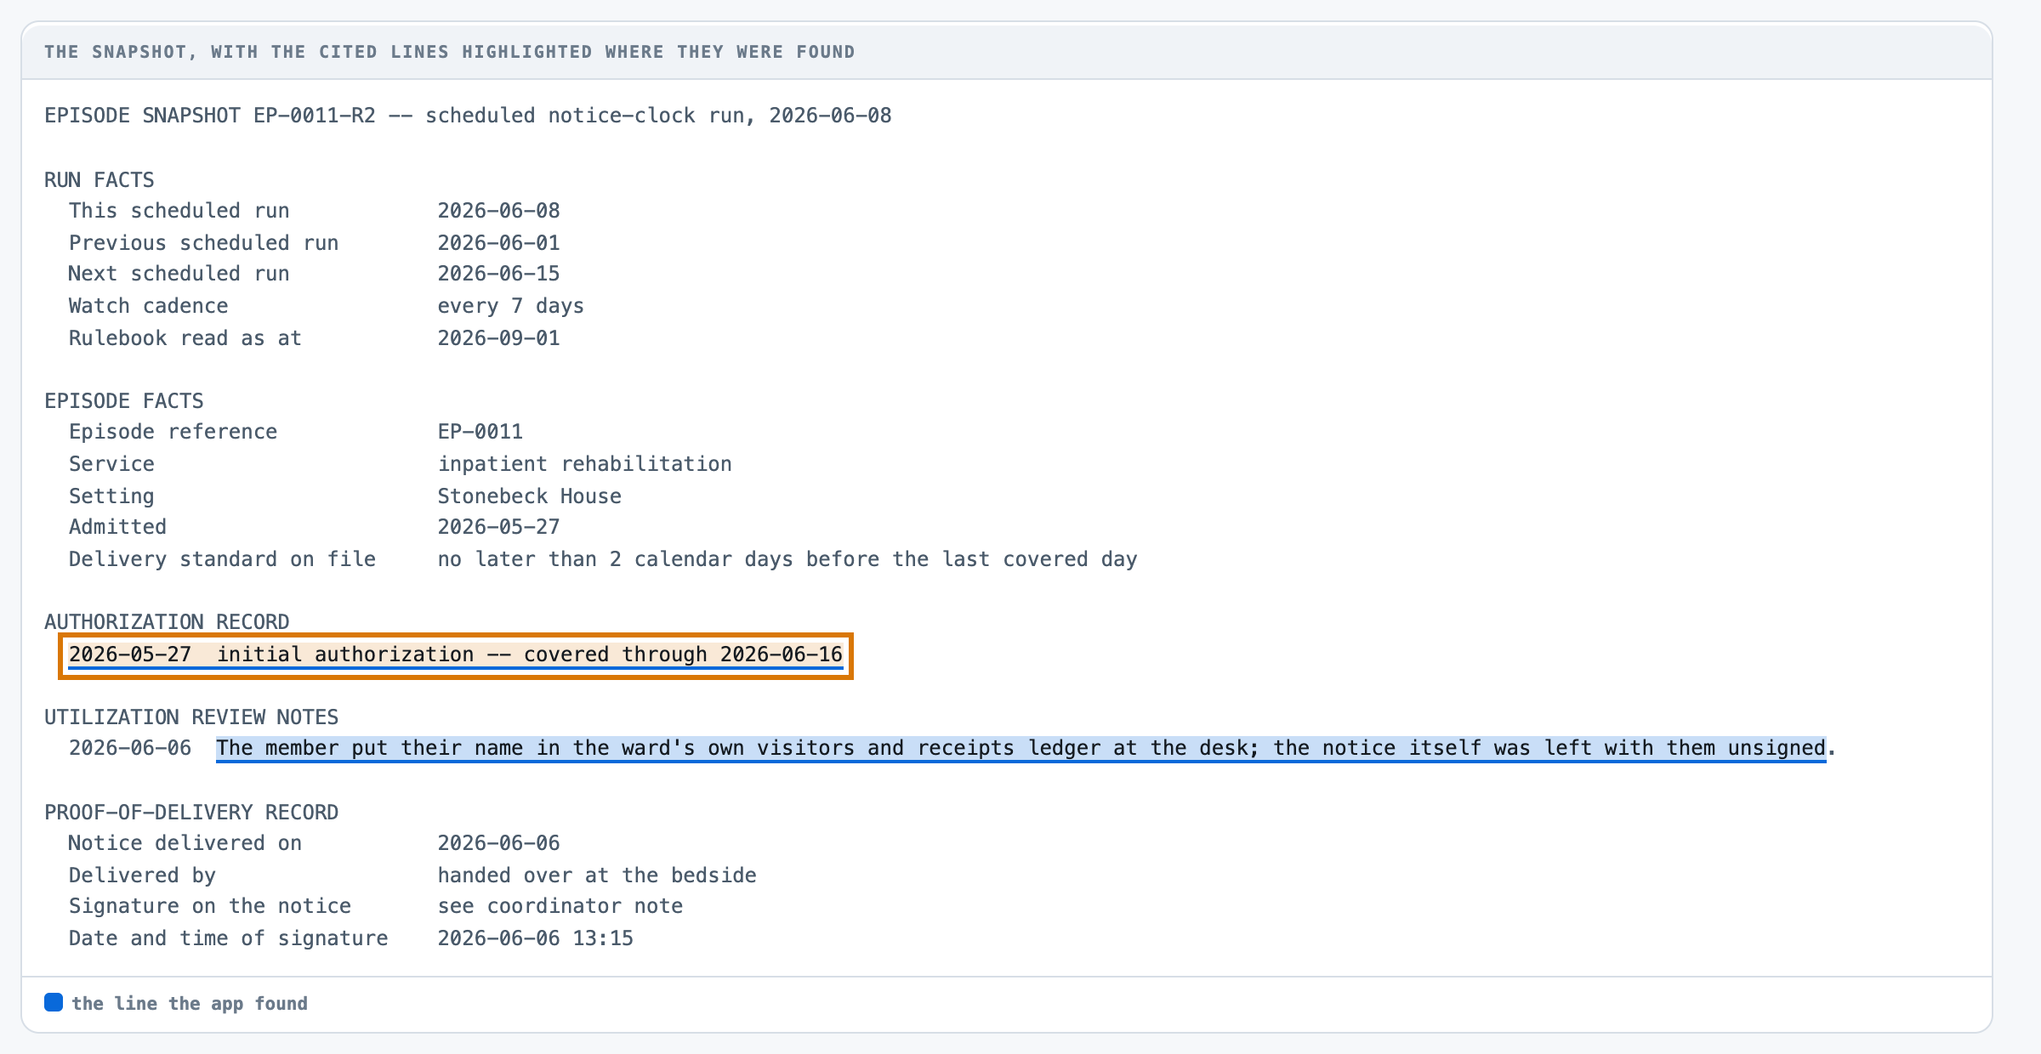Screen dimensions: 2041x1054
Task: Click the Setting value Stonebeck House
Action: click(530, 496)
